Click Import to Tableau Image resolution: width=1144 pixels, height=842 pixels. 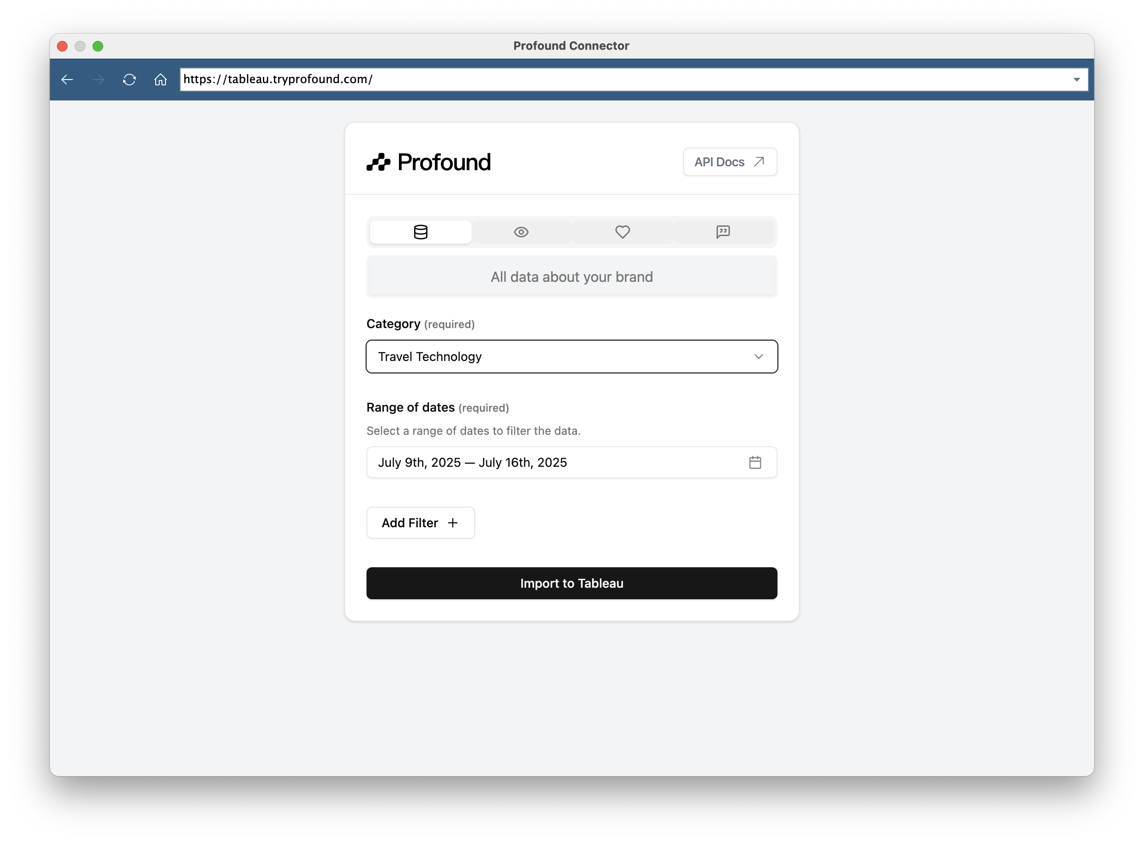(572, 583)
